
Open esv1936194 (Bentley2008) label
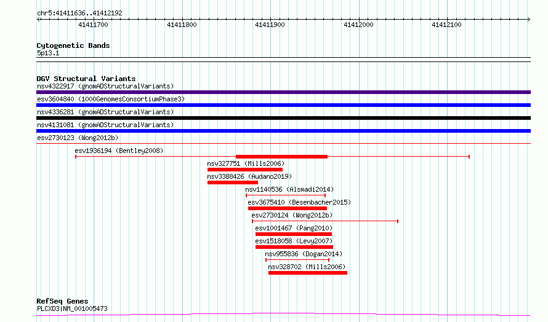click(119, 151)
